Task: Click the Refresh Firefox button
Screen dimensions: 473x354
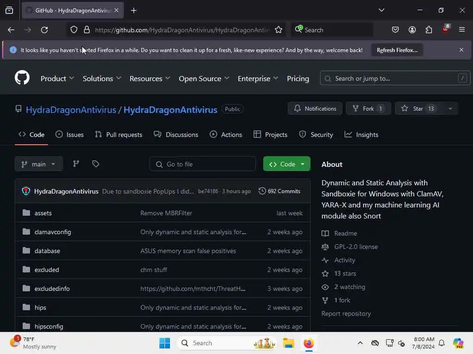Action: click(397, 50)
